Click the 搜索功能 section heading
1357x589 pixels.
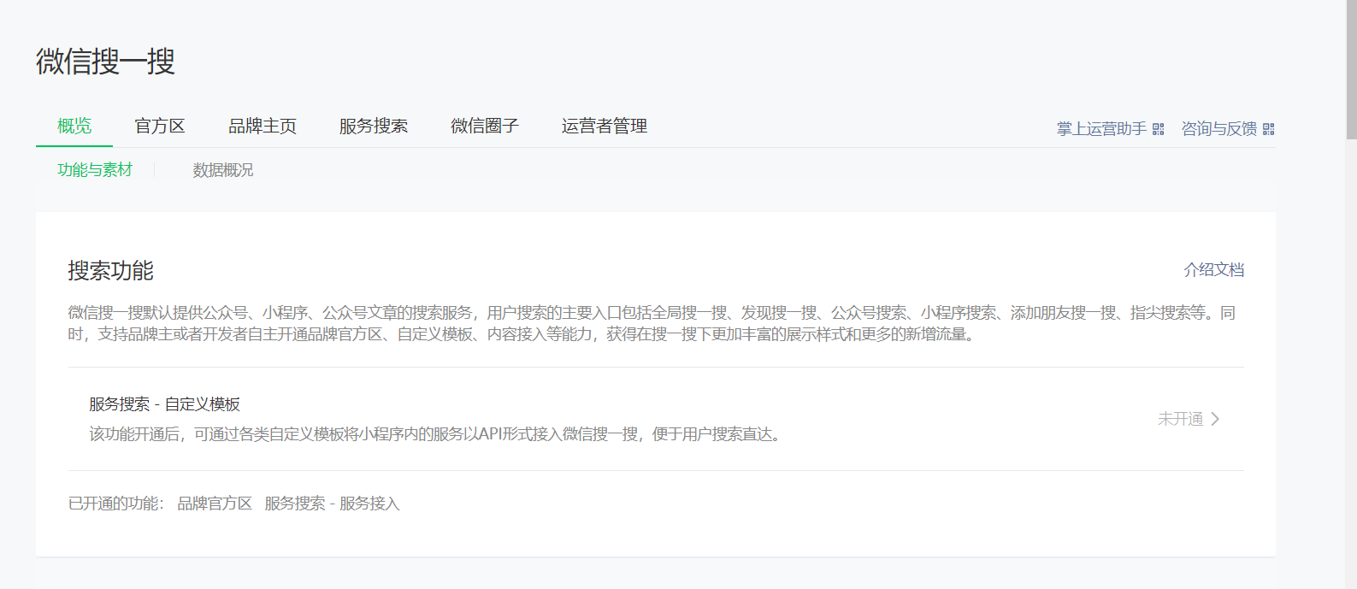coord(111,271)
